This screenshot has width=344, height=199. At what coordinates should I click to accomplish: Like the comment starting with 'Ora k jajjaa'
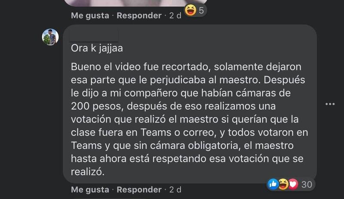(x=90, y=190)
